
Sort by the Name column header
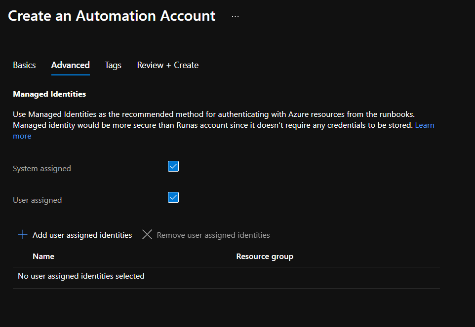(43, 256)
